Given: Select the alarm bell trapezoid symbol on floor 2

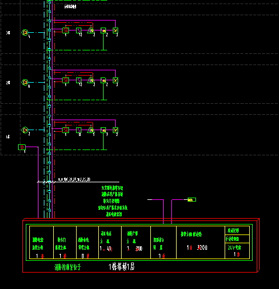Looking at the screenshot, I should pos(91,80).
